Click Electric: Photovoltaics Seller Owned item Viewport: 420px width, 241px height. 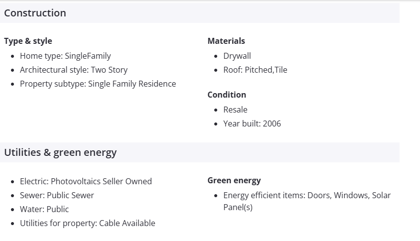[86, 181]
